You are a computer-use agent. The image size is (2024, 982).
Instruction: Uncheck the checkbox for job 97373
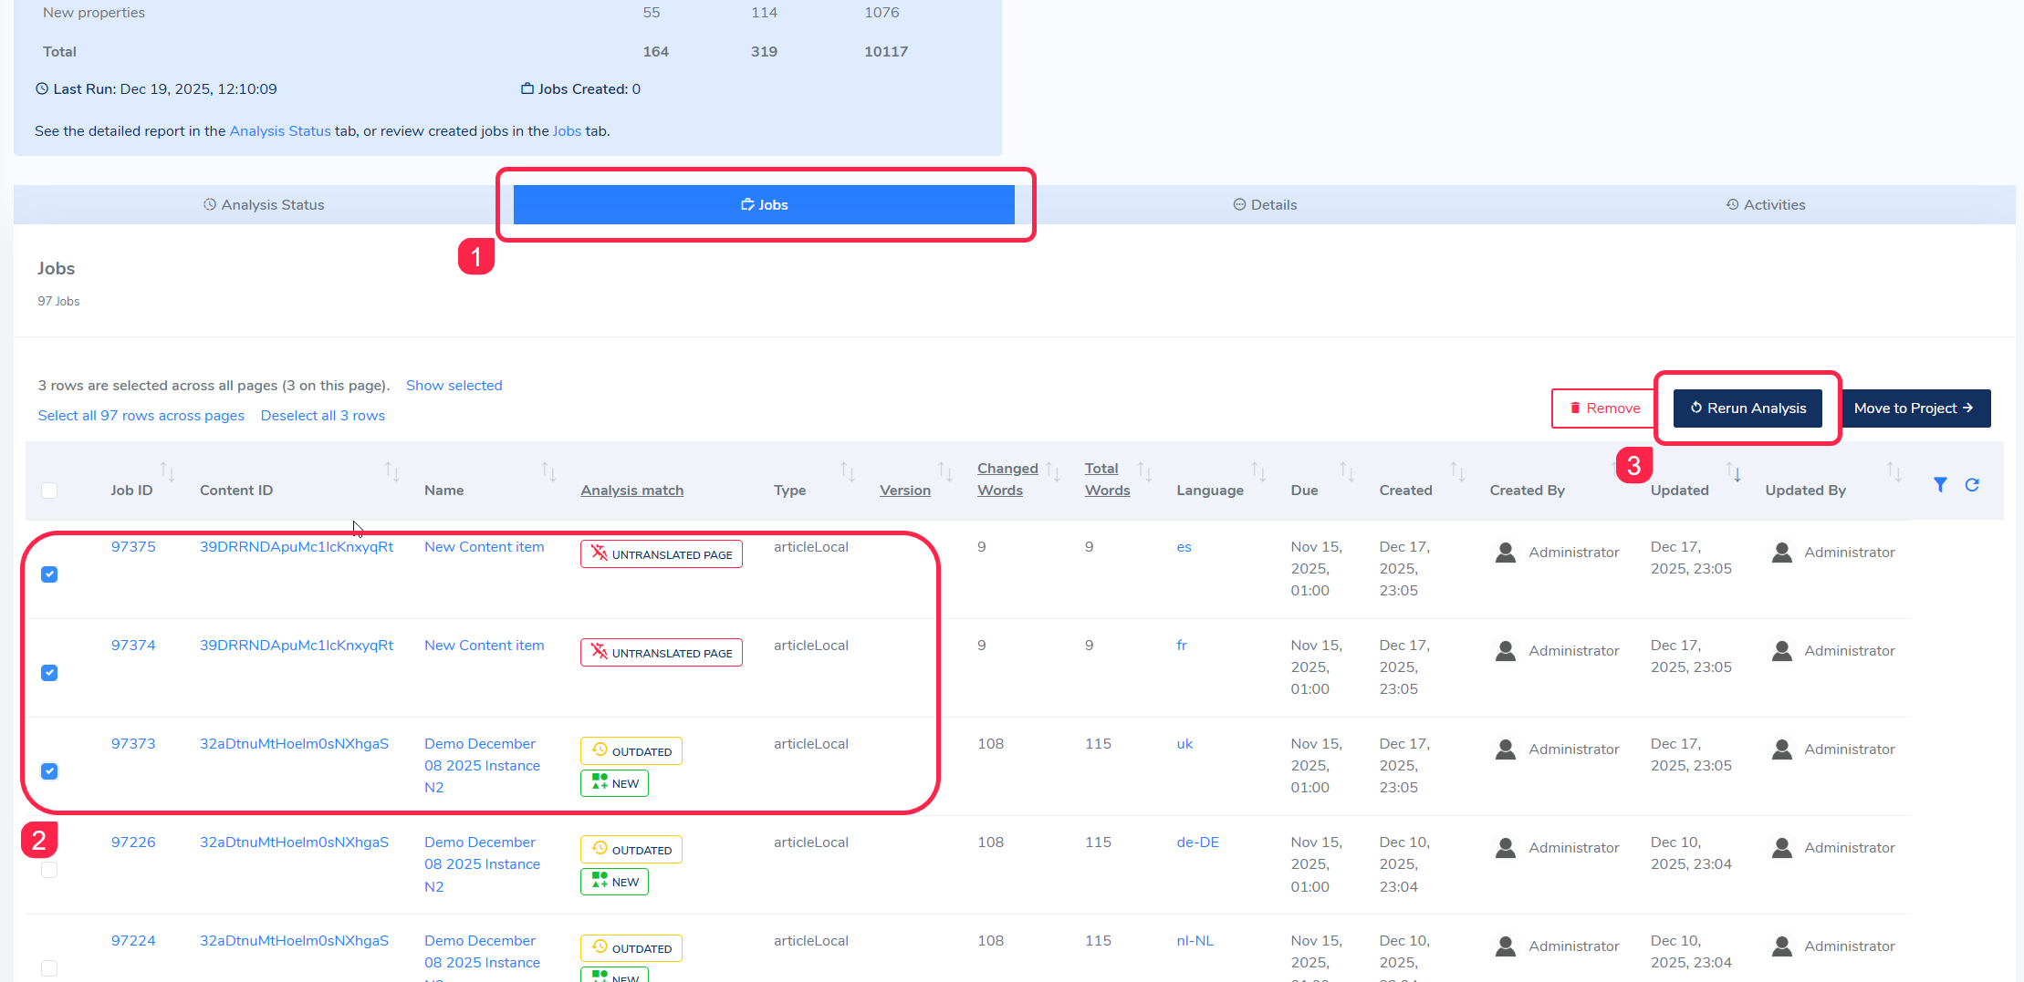[49, 771]
